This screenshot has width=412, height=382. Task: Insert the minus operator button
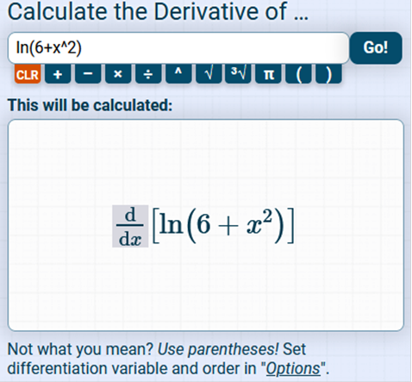88,74
